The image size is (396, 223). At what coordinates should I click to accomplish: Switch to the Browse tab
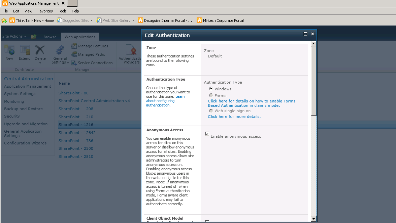tap(50, 37)
